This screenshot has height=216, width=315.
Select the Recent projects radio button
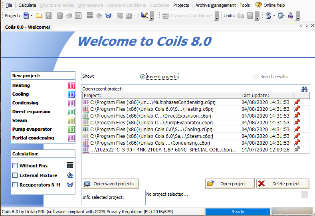click(x=143, y=77)
